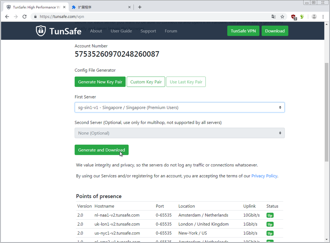Minimize the browser window

coord(307,2)
